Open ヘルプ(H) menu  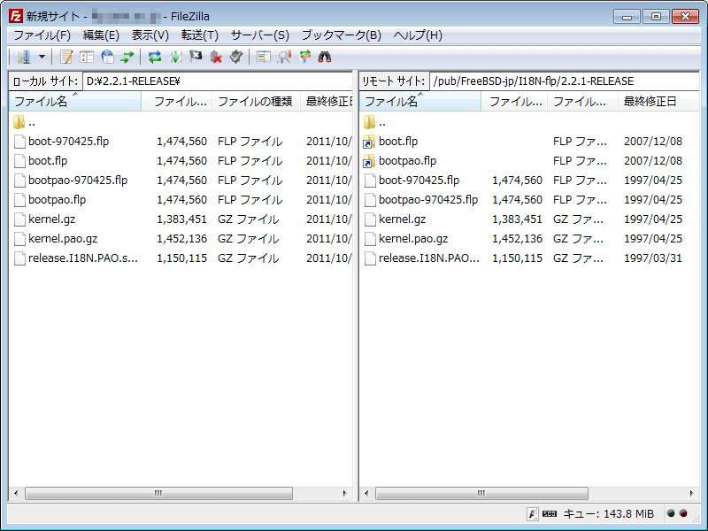pos(418,35)
